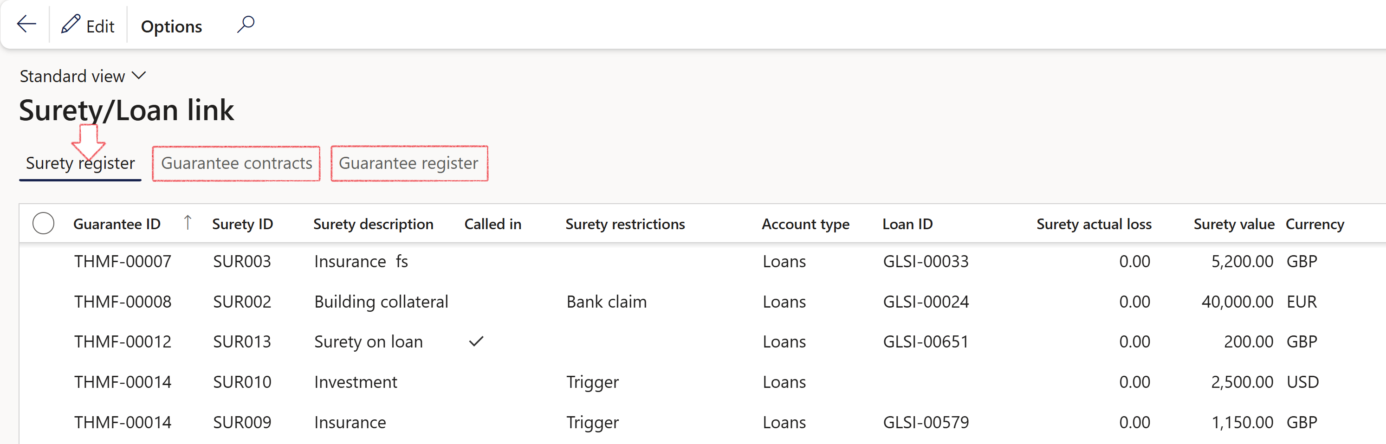This screenshot has height=444, width=1386.
Task: Open the search magnifying glass
Action: point(246,24)
